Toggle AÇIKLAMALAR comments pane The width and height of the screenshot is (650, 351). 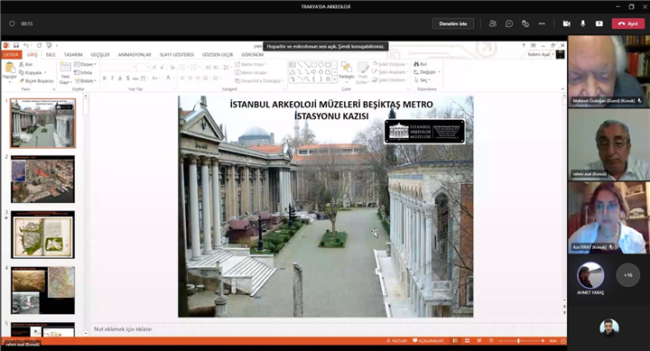click(x=428, y=341)
